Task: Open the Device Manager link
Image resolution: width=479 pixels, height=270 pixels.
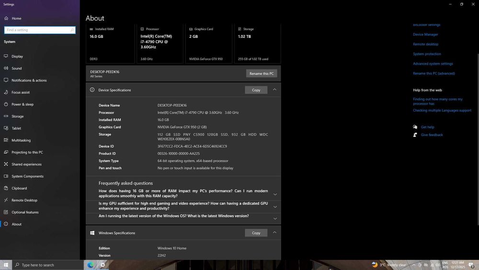Action: point(425,35)
